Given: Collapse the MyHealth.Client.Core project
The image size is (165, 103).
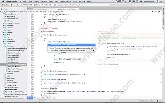Looking at the screenshot, I should click(x=2, y=14).
